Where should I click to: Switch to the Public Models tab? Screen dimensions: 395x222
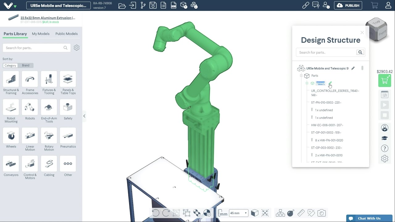[x=66, y=34]
